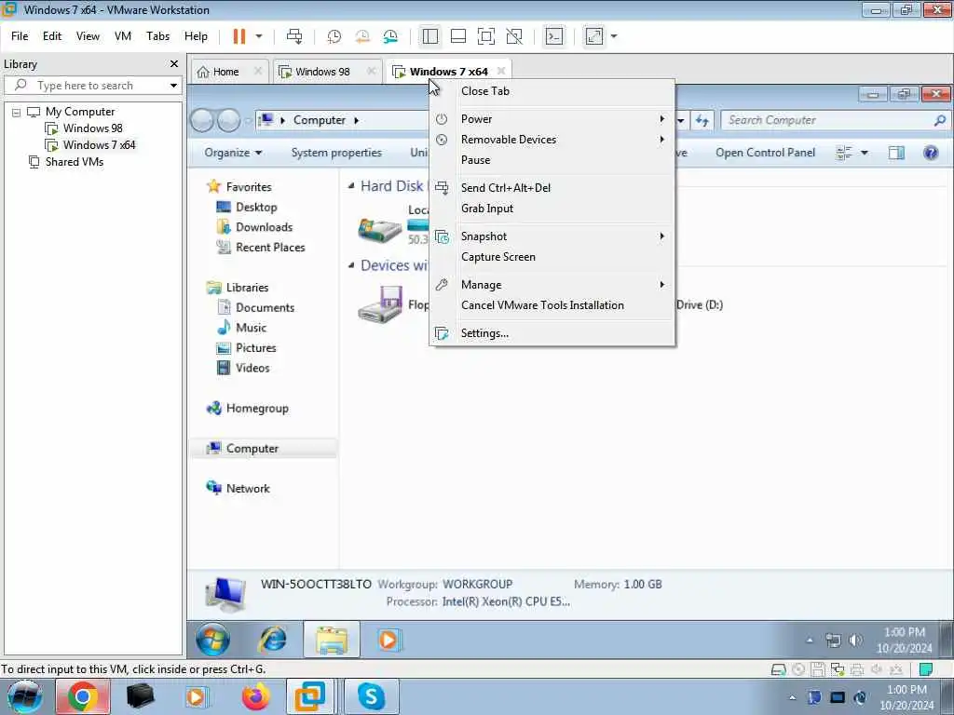Expand the Snapshot submenu
The width and height of the screenshot is (954, 715).
coord(552,236)
